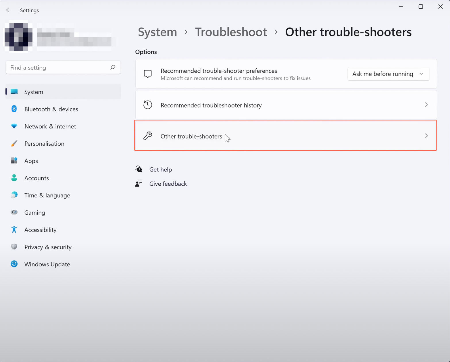Open the Give feedback link
450x362 pixels.
[168, 184]
